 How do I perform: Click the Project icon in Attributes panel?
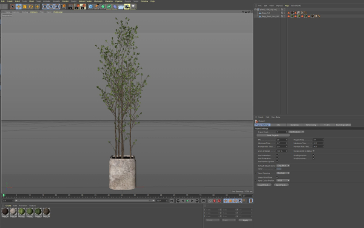pyautogui.click(x=256, y=122)
